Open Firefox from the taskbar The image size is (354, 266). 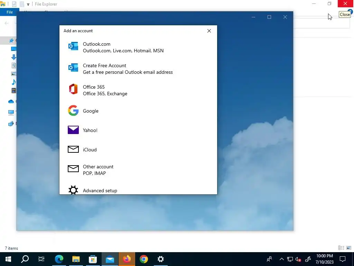tap(127, 259)
